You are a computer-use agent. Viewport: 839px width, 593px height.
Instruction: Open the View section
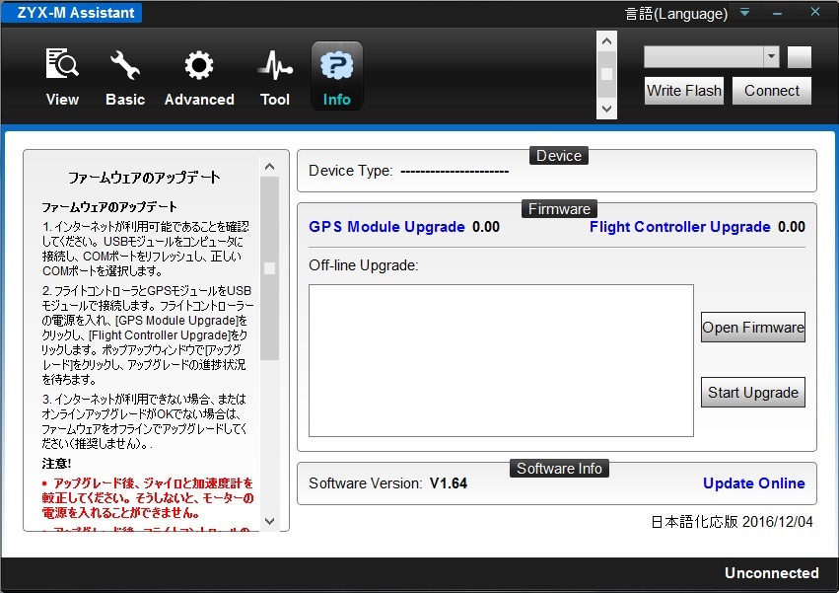click(x=62, y=76)
